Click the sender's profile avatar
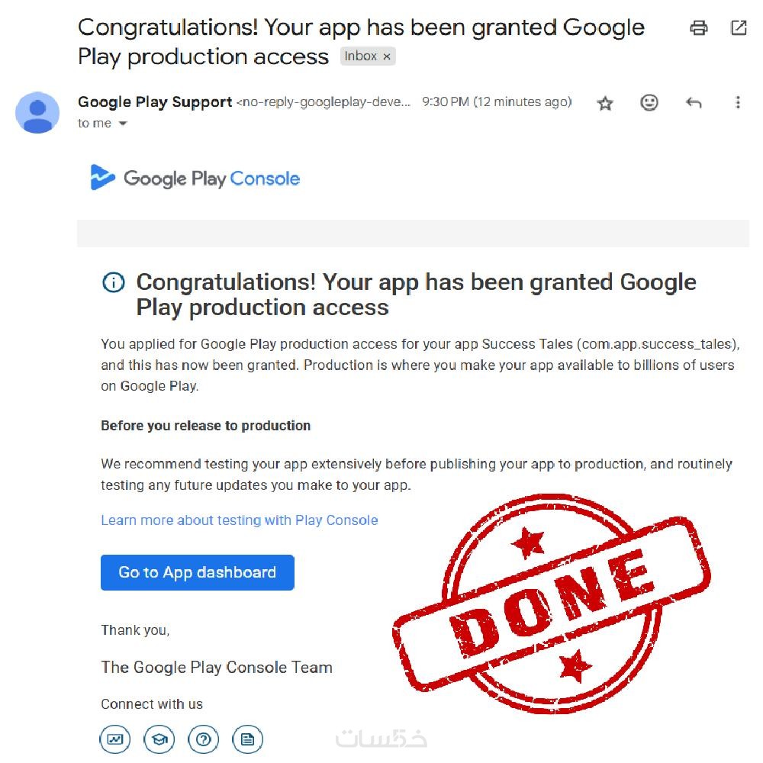This screenshot has height=763, width=763. pos(37,113)
